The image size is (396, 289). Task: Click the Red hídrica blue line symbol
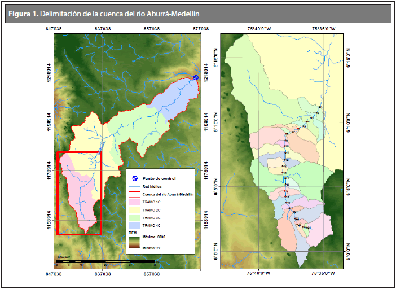click(135, 186)
